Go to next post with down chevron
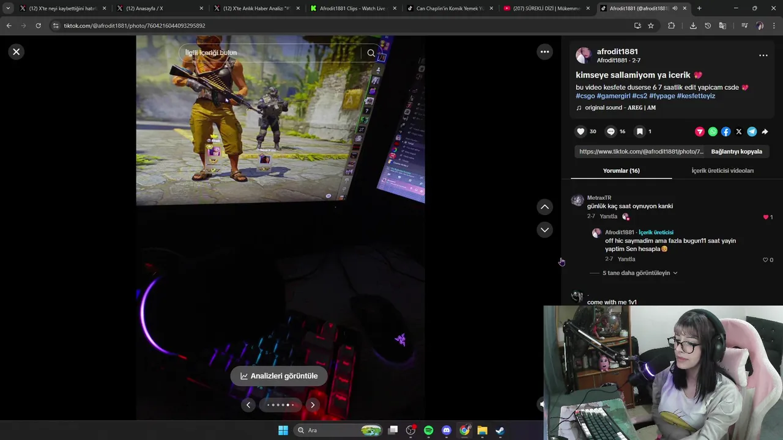The width and height of the screenshot is (783, 440). click(544, 230)
